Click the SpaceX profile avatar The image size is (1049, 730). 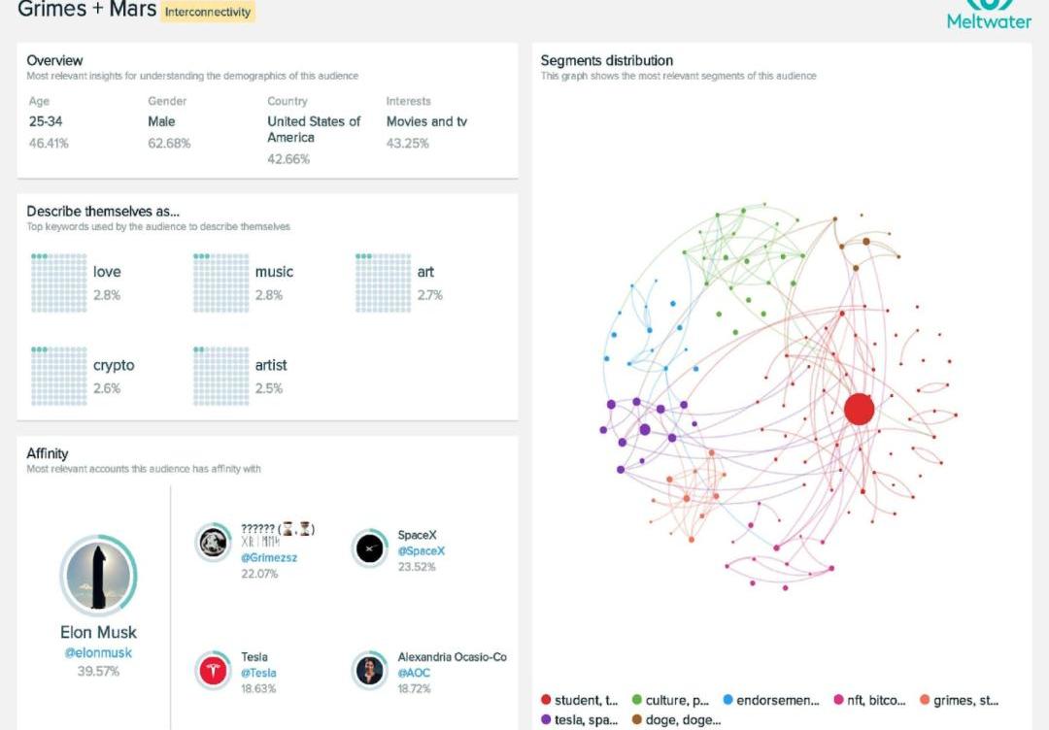369,548
